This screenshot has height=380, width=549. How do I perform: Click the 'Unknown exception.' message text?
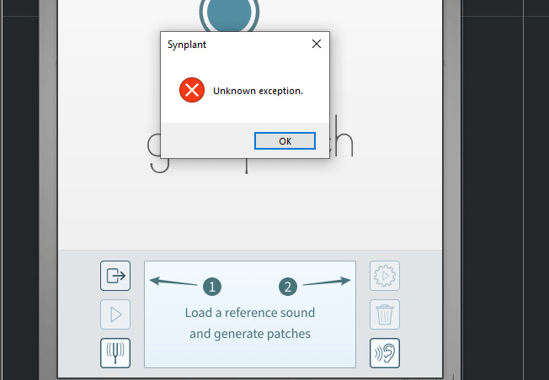(x=258, y=91)
